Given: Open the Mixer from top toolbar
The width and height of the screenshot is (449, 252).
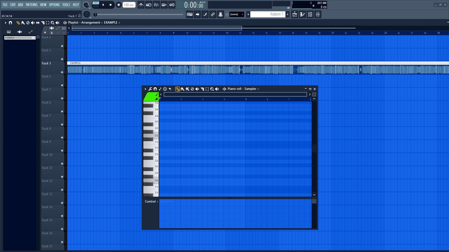Looking at the screenshot, I should click(x=318, y=14).
